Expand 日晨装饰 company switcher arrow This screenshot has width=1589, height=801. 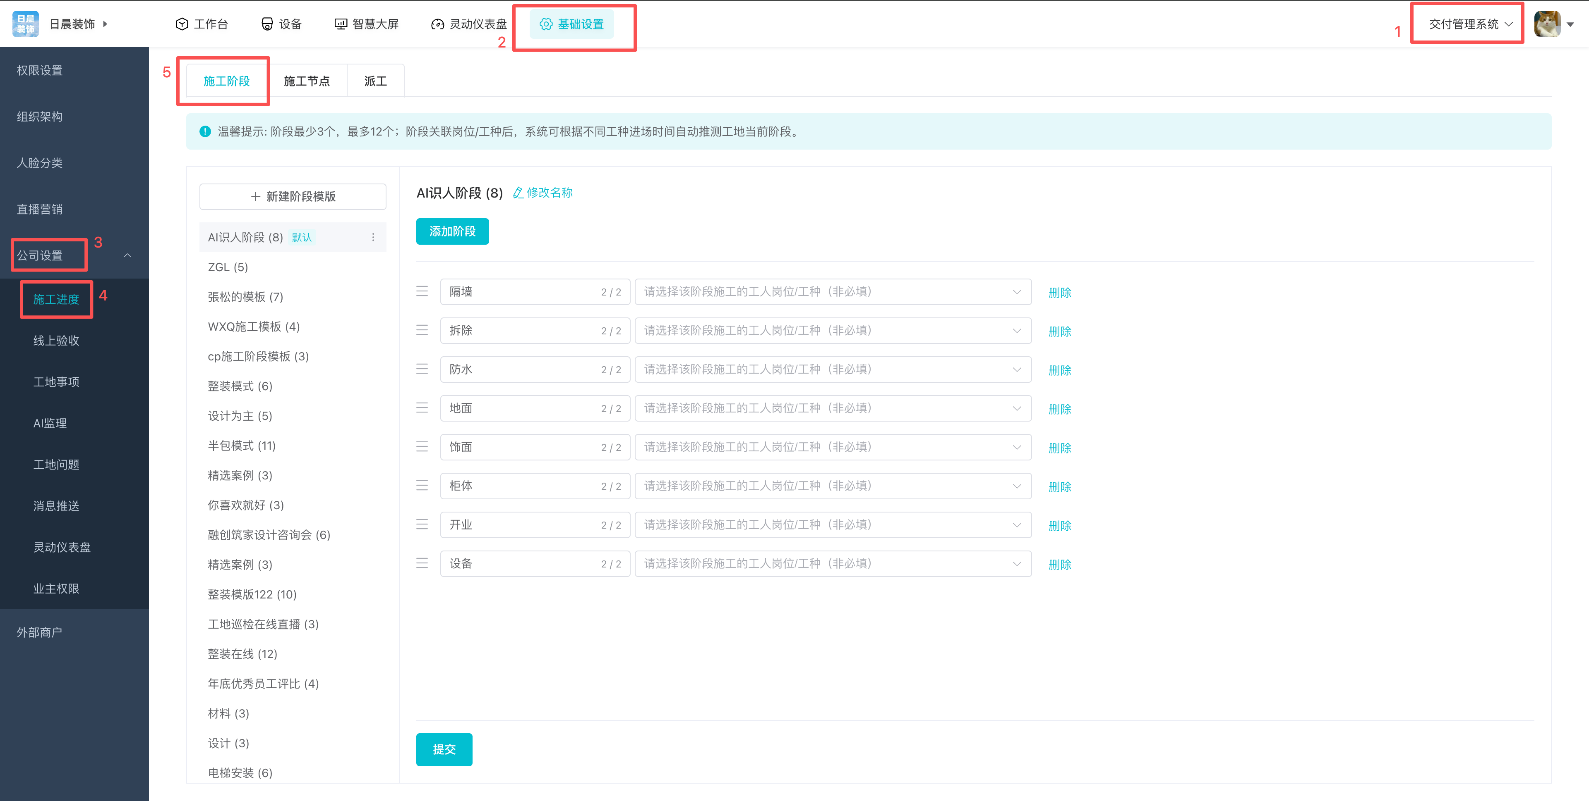click(x=106, y=24)
